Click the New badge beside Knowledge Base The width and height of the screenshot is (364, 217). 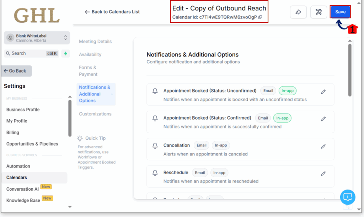[x=47, y=198]
